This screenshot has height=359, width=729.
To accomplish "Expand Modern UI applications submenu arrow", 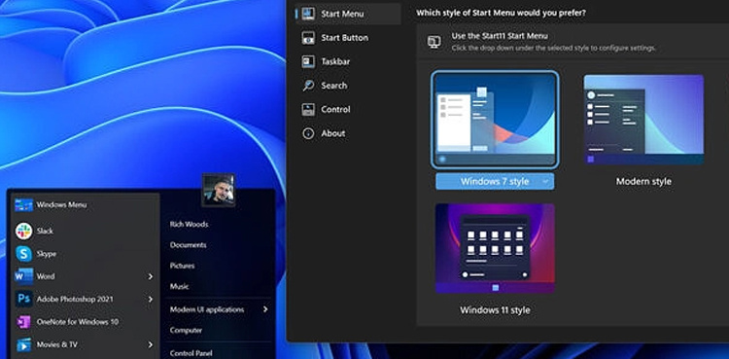I will pyautogui.click(x=265, y=309).
